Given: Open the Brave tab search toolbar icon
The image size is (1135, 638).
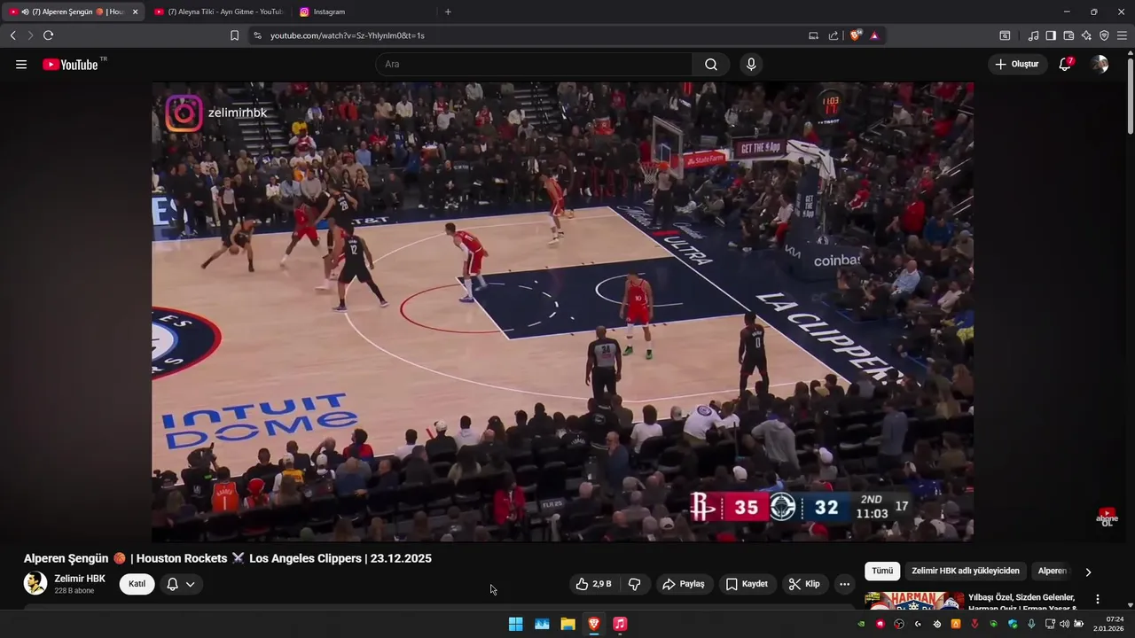Looking at the screenshot, I should pos(1005,35).
